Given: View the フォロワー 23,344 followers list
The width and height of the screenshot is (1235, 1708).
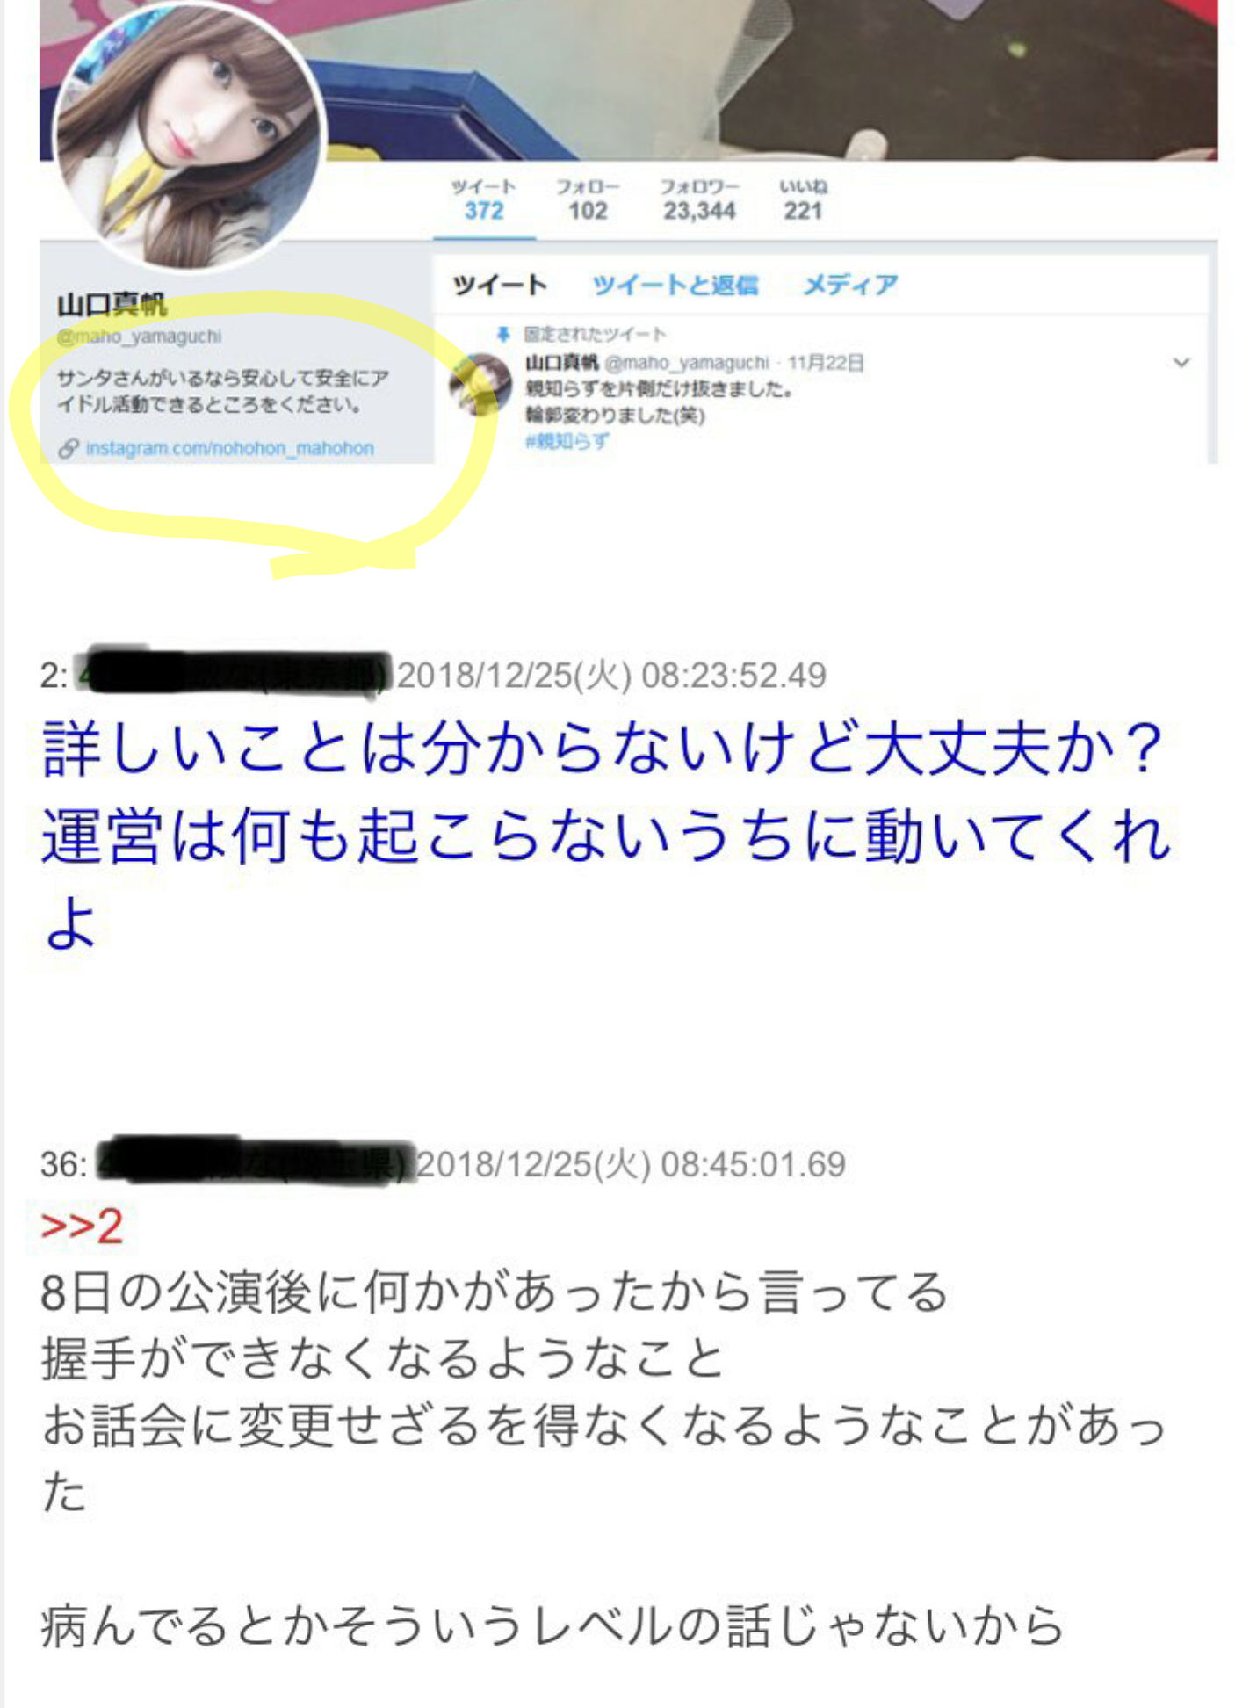Looking at the screenshot, I should 700,199.
